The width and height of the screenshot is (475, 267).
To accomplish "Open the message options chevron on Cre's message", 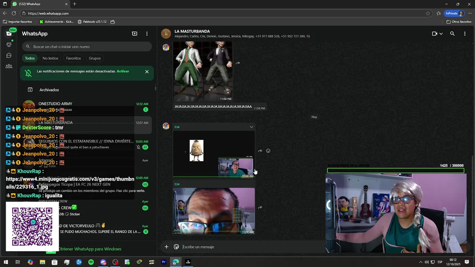I will click(251, 127).
